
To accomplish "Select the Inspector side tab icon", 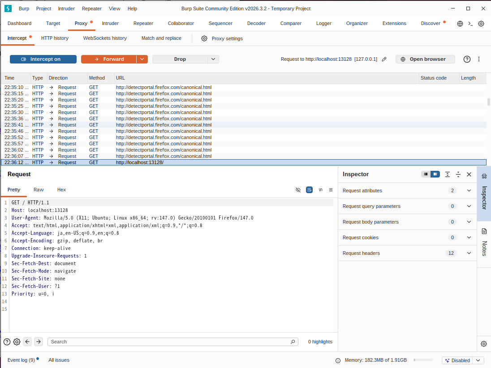I will (x=484, y=176).
